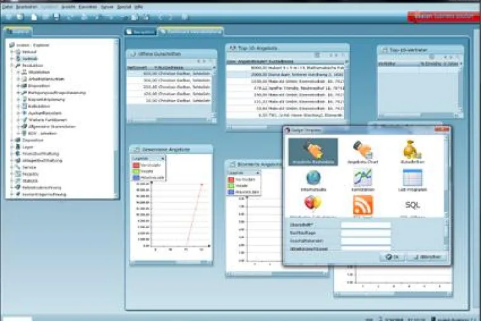
Task: Click the first input field in gadget dialog
Action: click(x=365, y=225)
